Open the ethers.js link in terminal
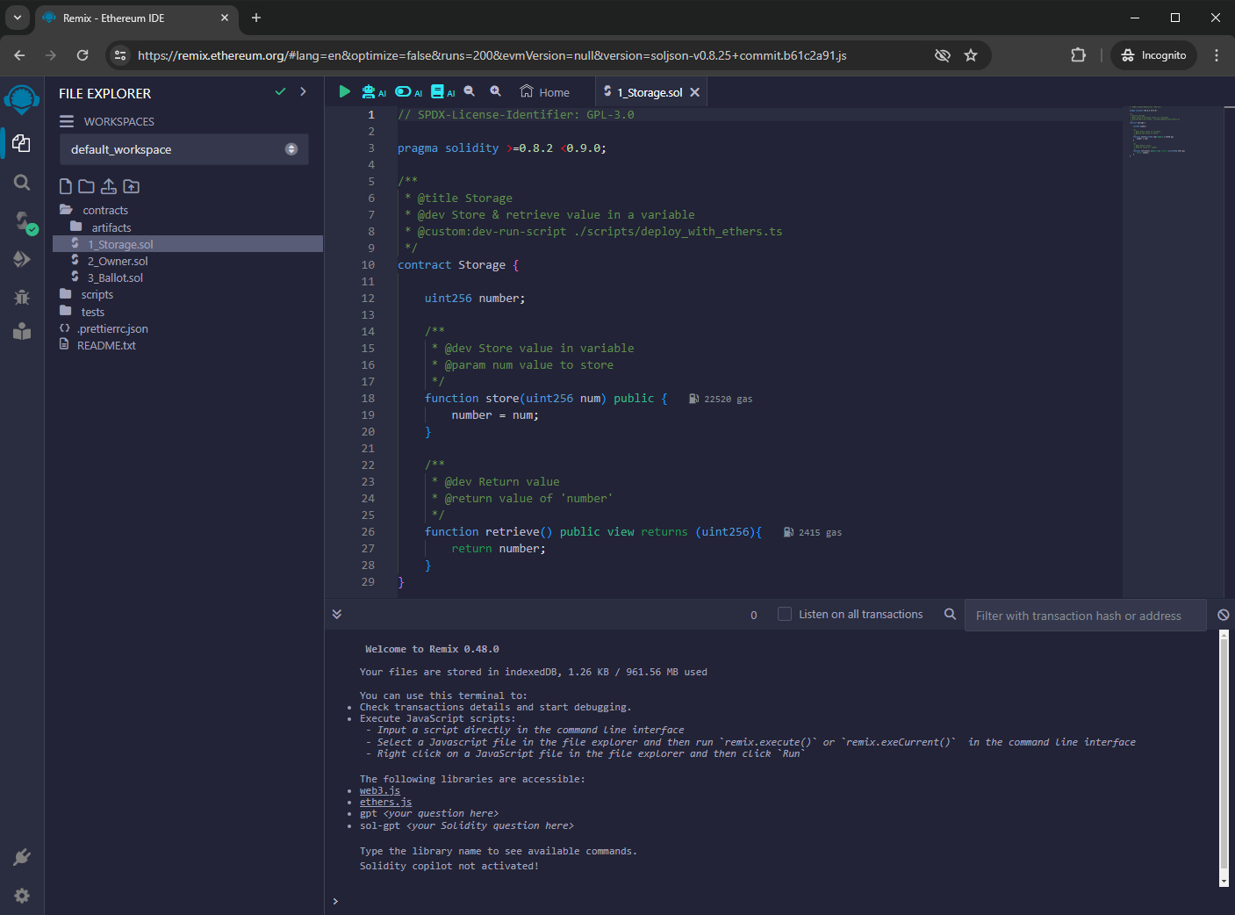 click(385, 802)
